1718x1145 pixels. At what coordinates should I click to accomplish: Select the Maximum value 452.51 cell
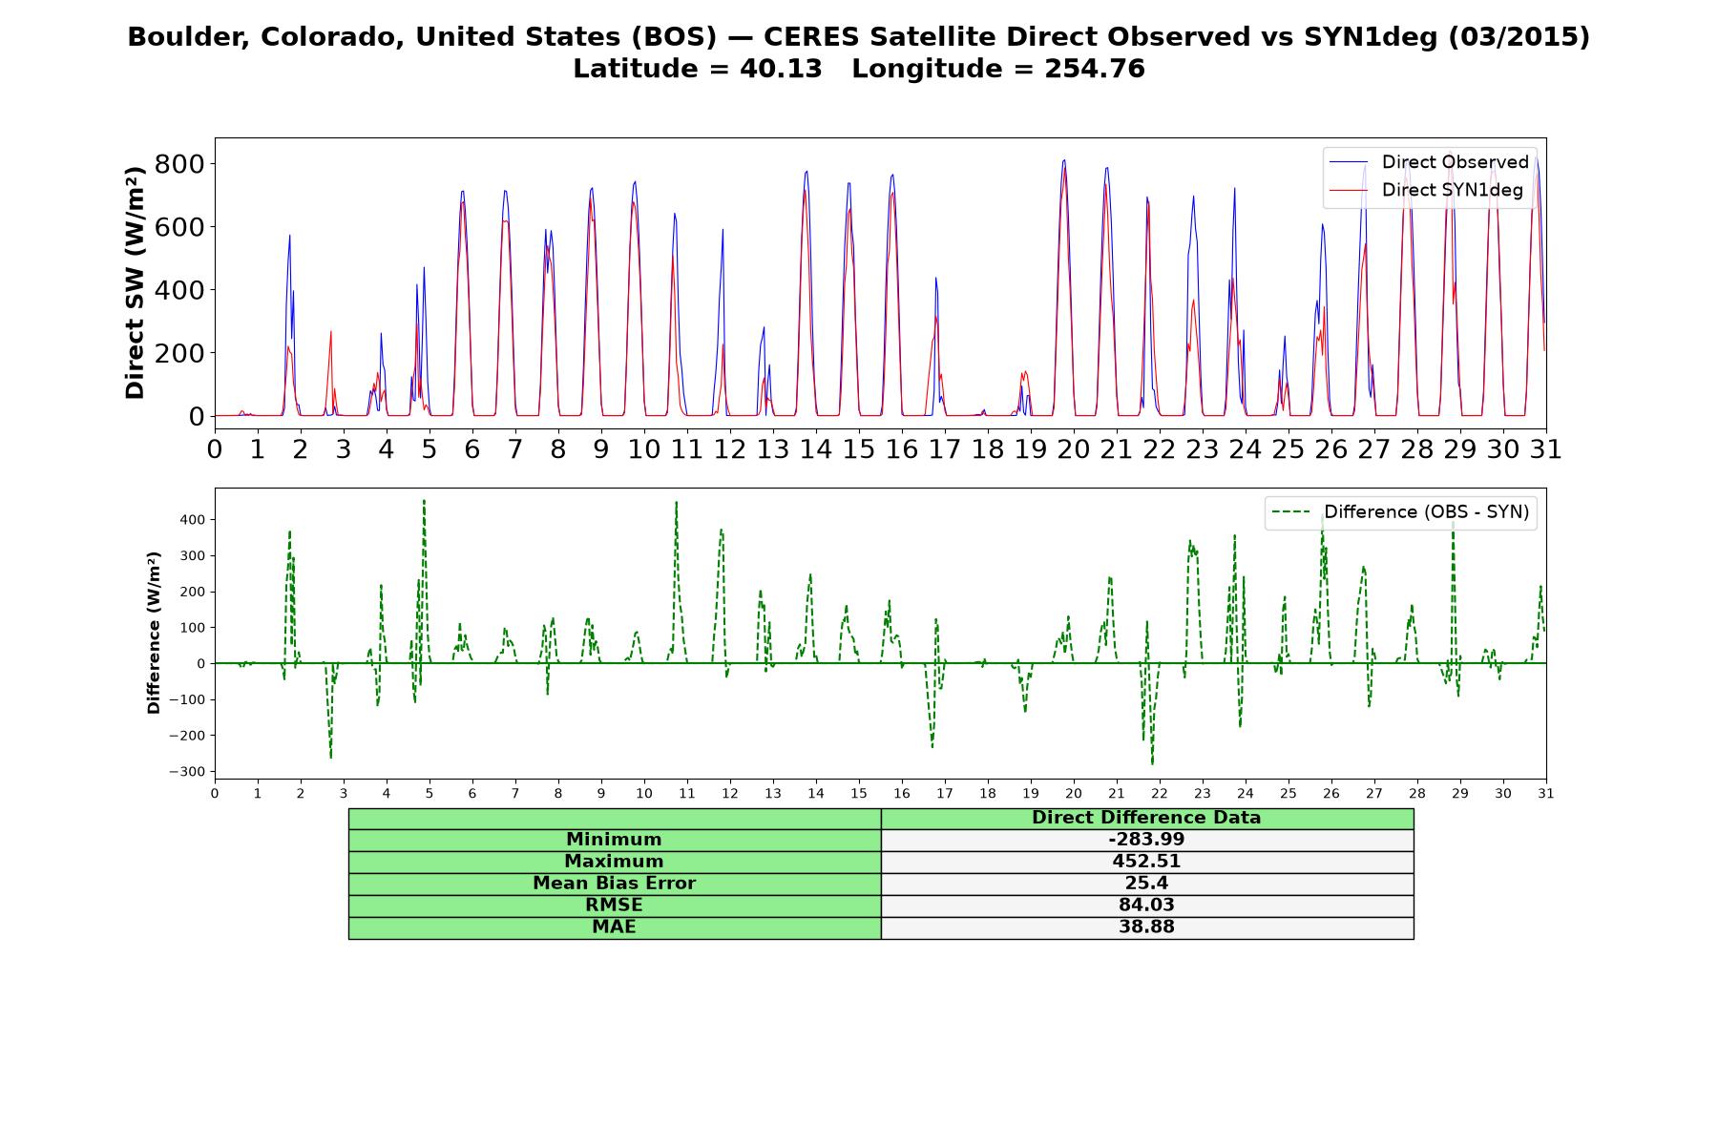[1146, 863]
